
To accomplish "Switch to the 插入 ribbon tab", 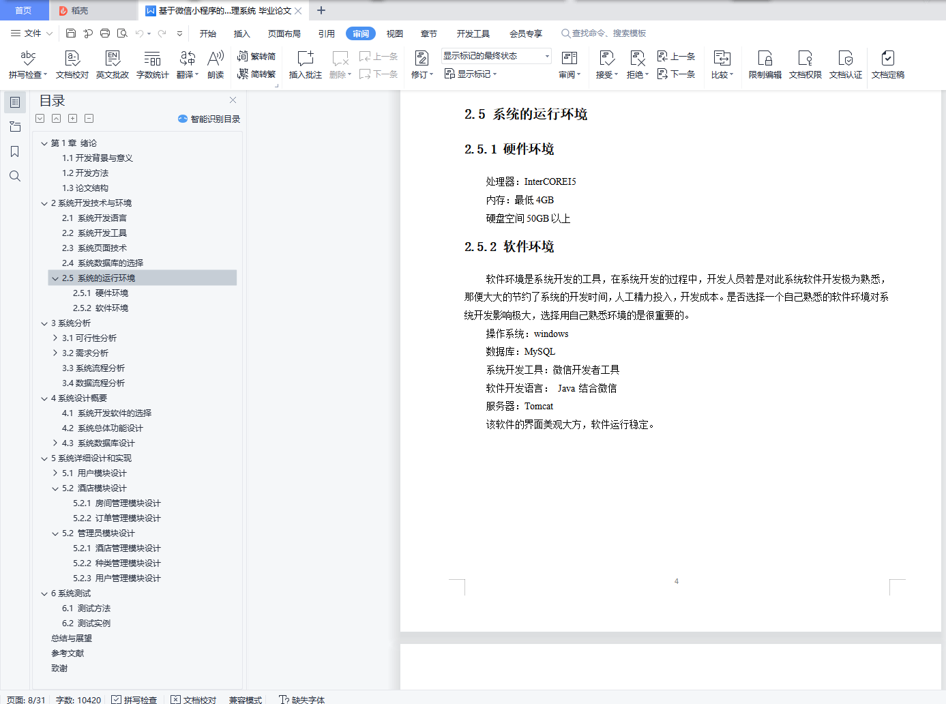I will point(242,33).
